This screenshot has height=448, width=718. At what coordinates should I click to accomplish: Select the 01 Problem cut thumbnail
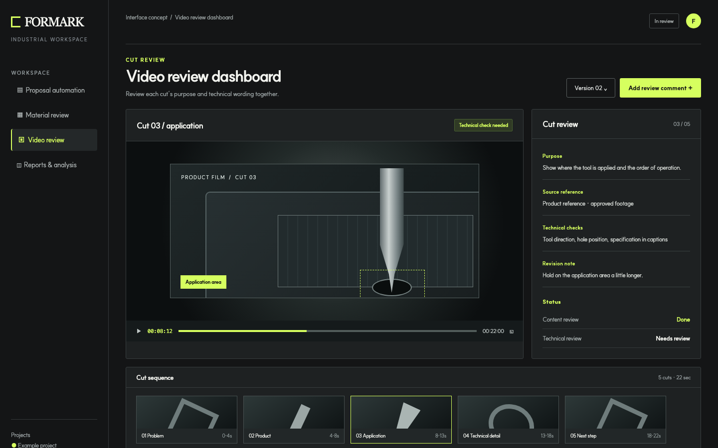[x=186, y=419]
